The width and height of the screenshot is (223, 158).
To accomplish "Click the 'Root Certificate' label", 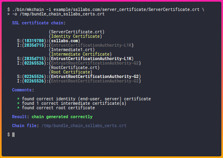I will pos(71,72).
